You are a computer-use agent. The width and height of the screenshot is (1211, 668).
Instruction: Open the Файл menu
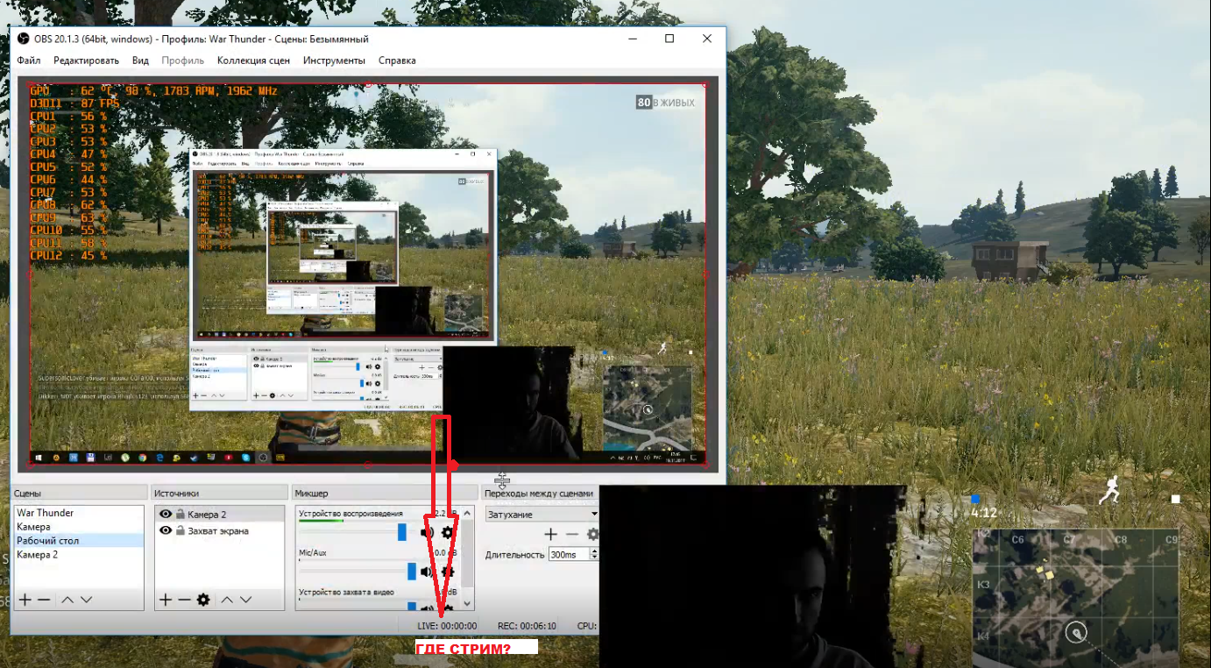tap(29, 60)
